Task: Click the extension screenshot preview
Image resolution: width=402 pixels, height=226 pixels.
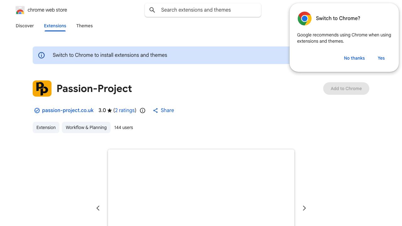Action: coord(201,188)
